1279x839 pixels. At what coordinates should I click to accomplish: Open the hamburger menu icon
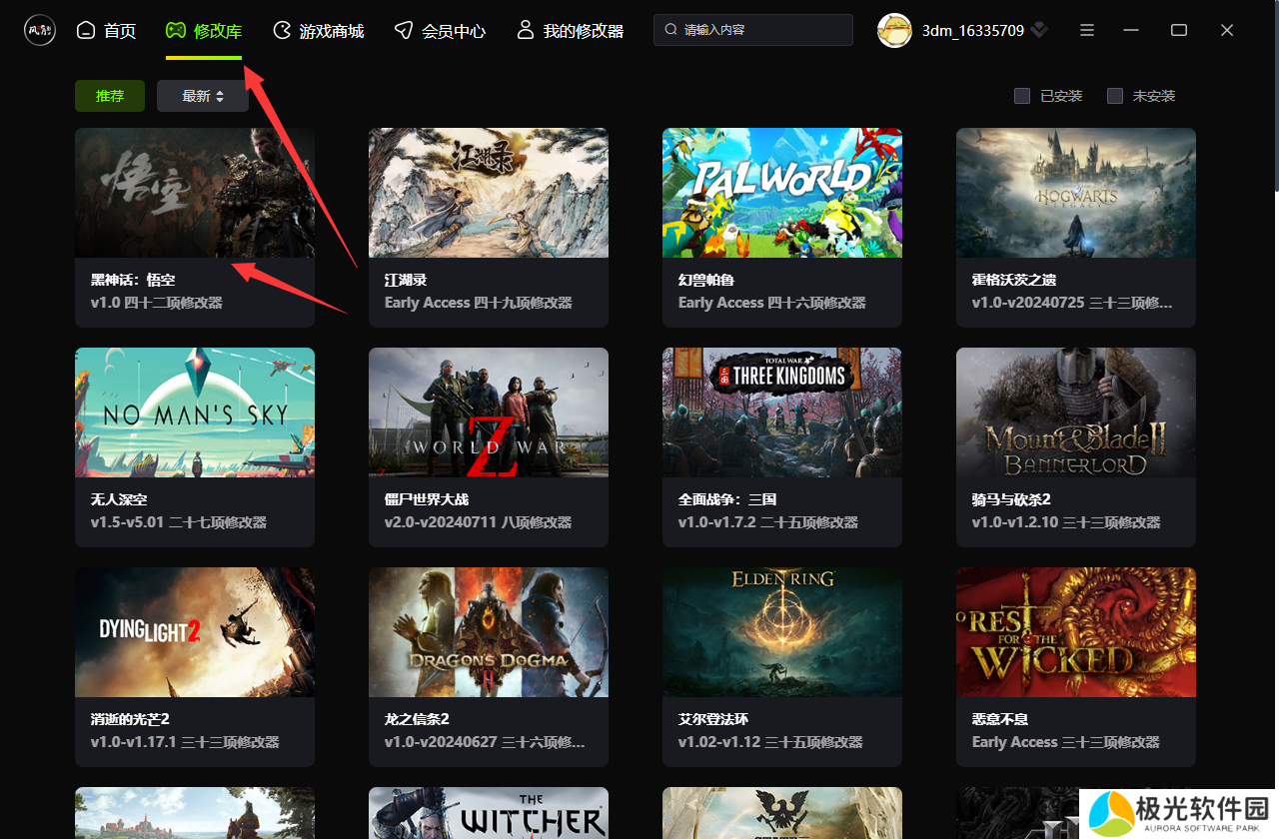(1087, 30)
